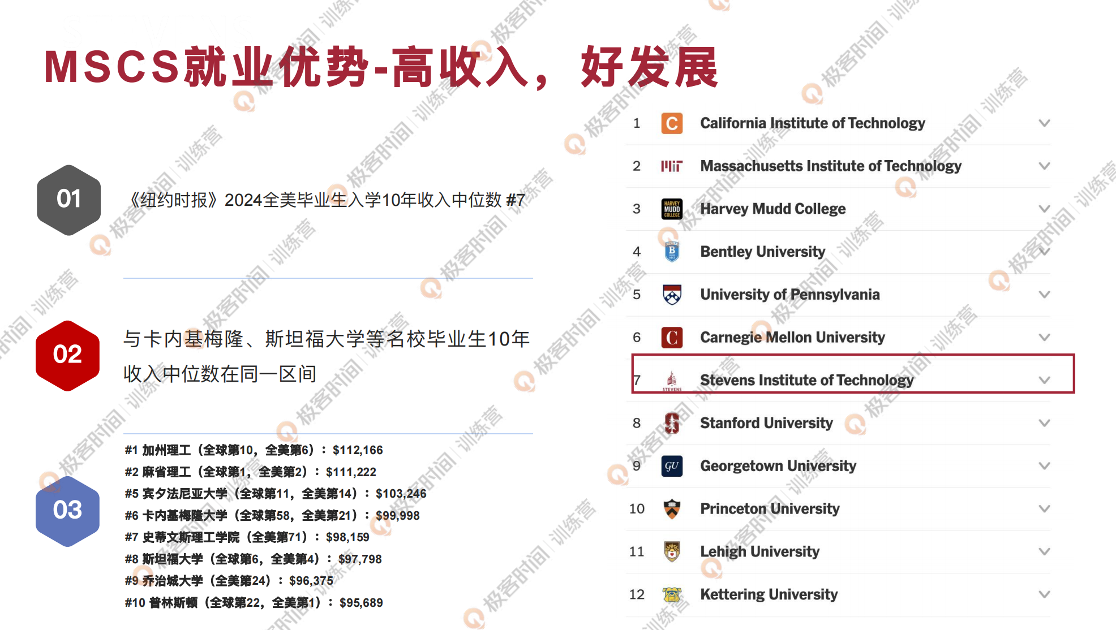Expand the California Institute of Technology row
Image resolution: width=1116 pixels, height=630 pixels.
[x=1044, y=123]
